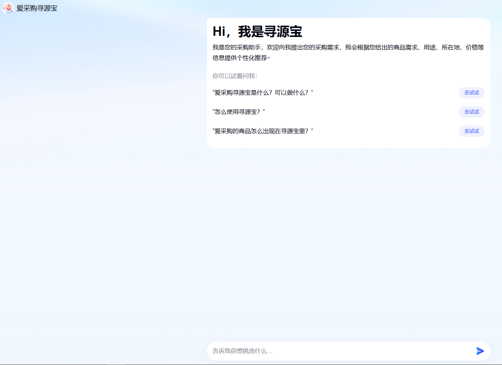Click the 我是您的采购助手 intro paragraph
This screenshot has height=365, width=502.
348,52
